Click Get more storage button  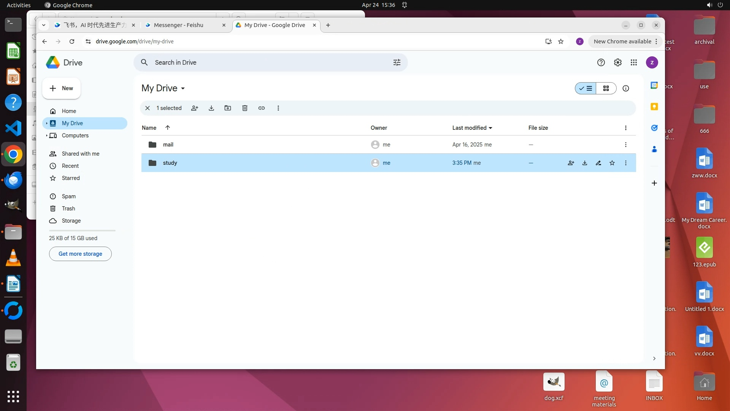click(80, 254)
